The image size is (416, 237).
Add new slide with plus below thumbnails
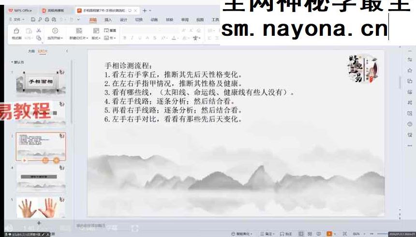pyautogui.click(x=39, y=223)
